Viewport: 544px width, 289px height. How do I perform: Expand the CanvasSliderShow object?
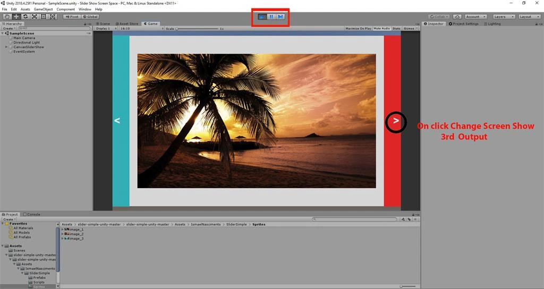[x=6, y=47]
